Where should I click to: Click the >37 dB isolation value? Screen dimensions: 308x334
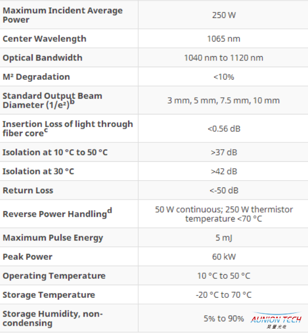(x=224, y=152)
